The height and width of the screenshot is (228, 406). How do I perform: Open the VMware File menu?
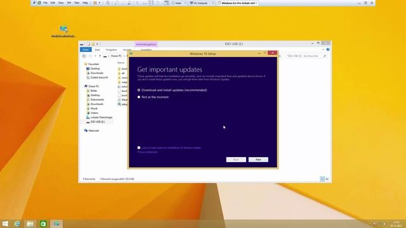(45, 3)
